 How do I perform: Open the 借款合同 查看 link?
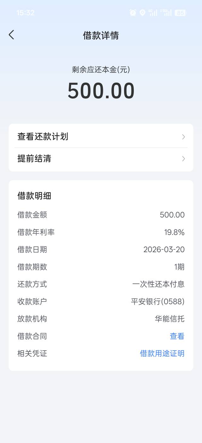point(177,336)
